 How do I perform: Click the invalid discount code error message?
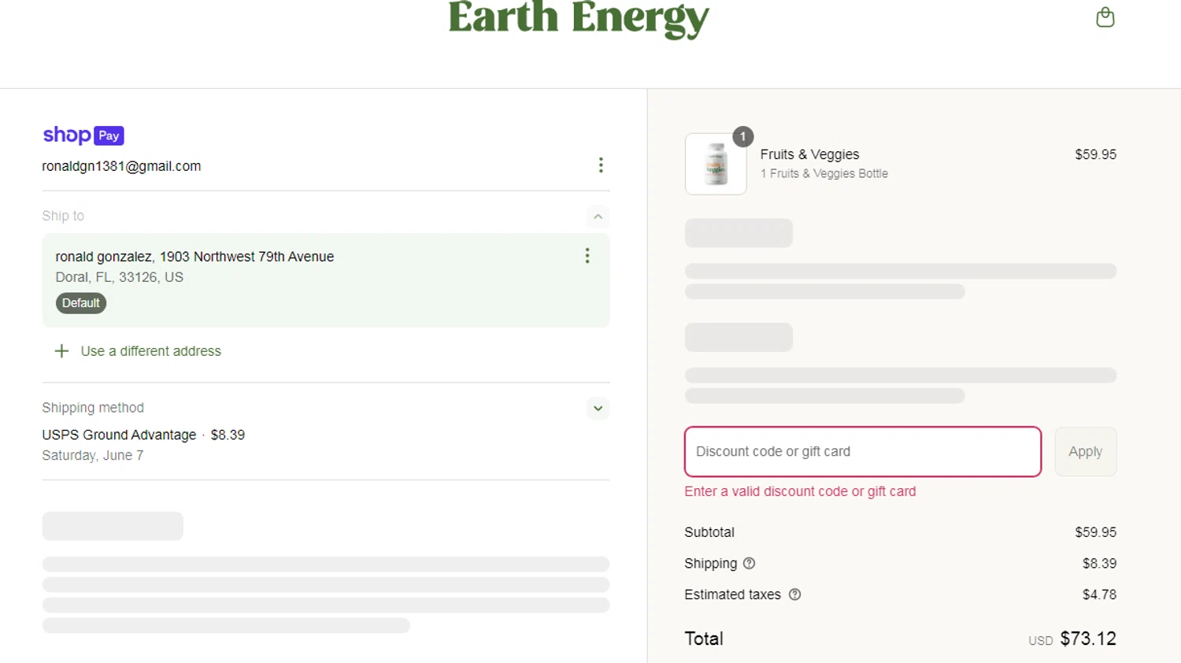coord(800,491)
